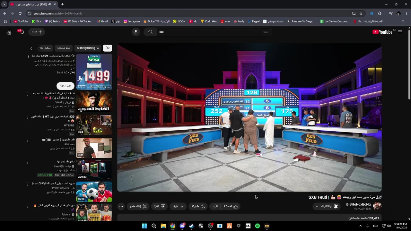Open Chrome profile avatar
The height and width of the screenshot is (231, 411).
point(398,13)
